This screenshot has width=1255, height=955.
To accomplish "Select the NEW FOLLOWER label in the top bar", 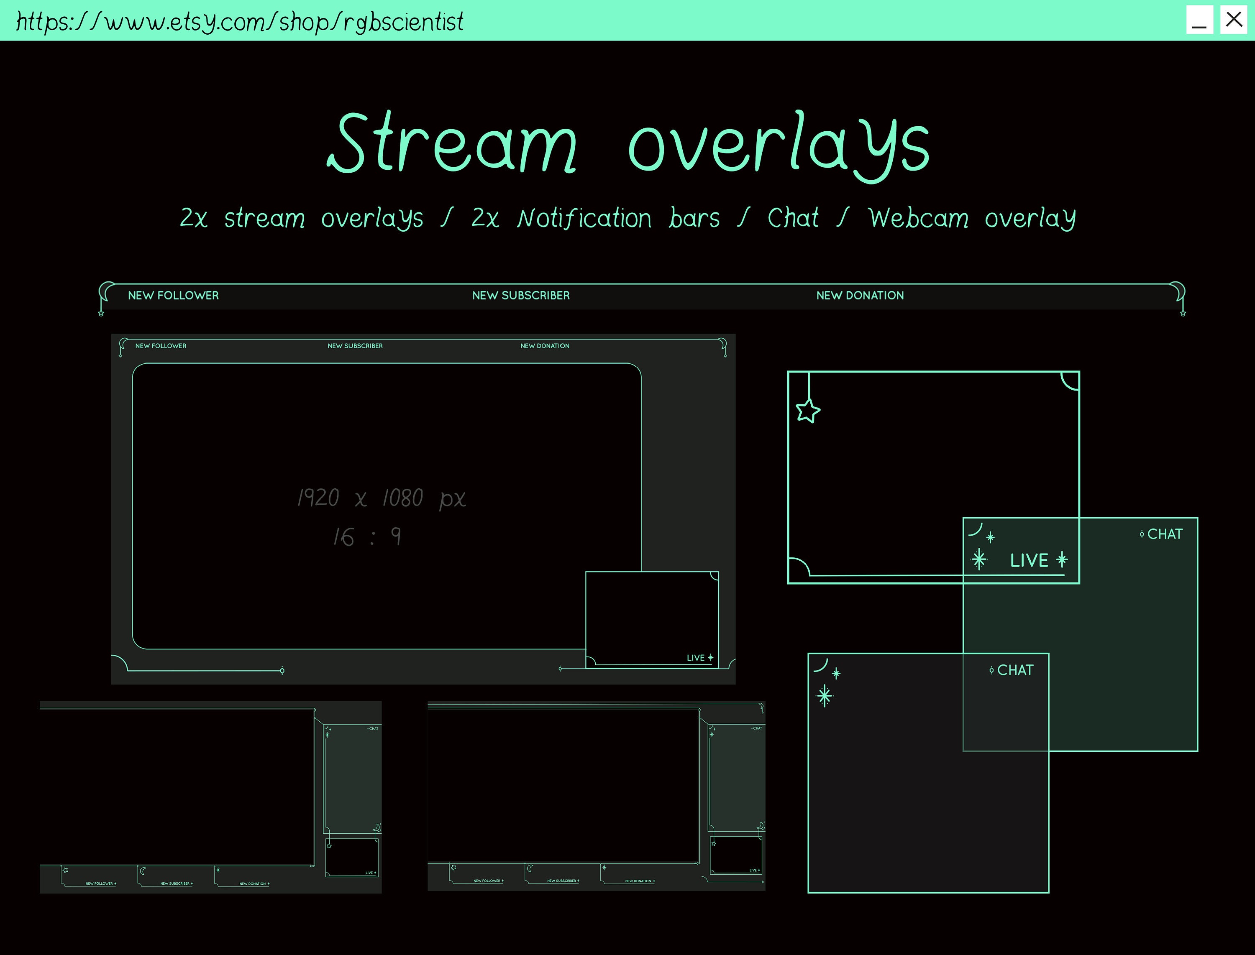I will [173, 296].
